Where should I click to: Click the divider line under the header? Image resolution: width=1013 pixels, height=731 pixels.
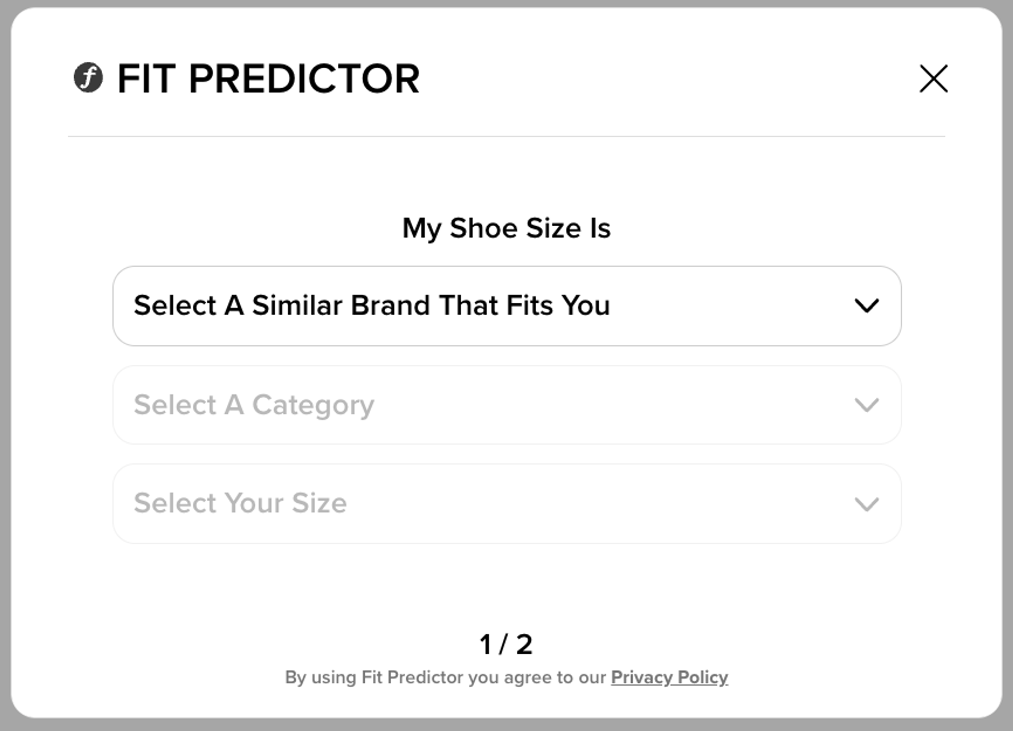click(506, 136)
